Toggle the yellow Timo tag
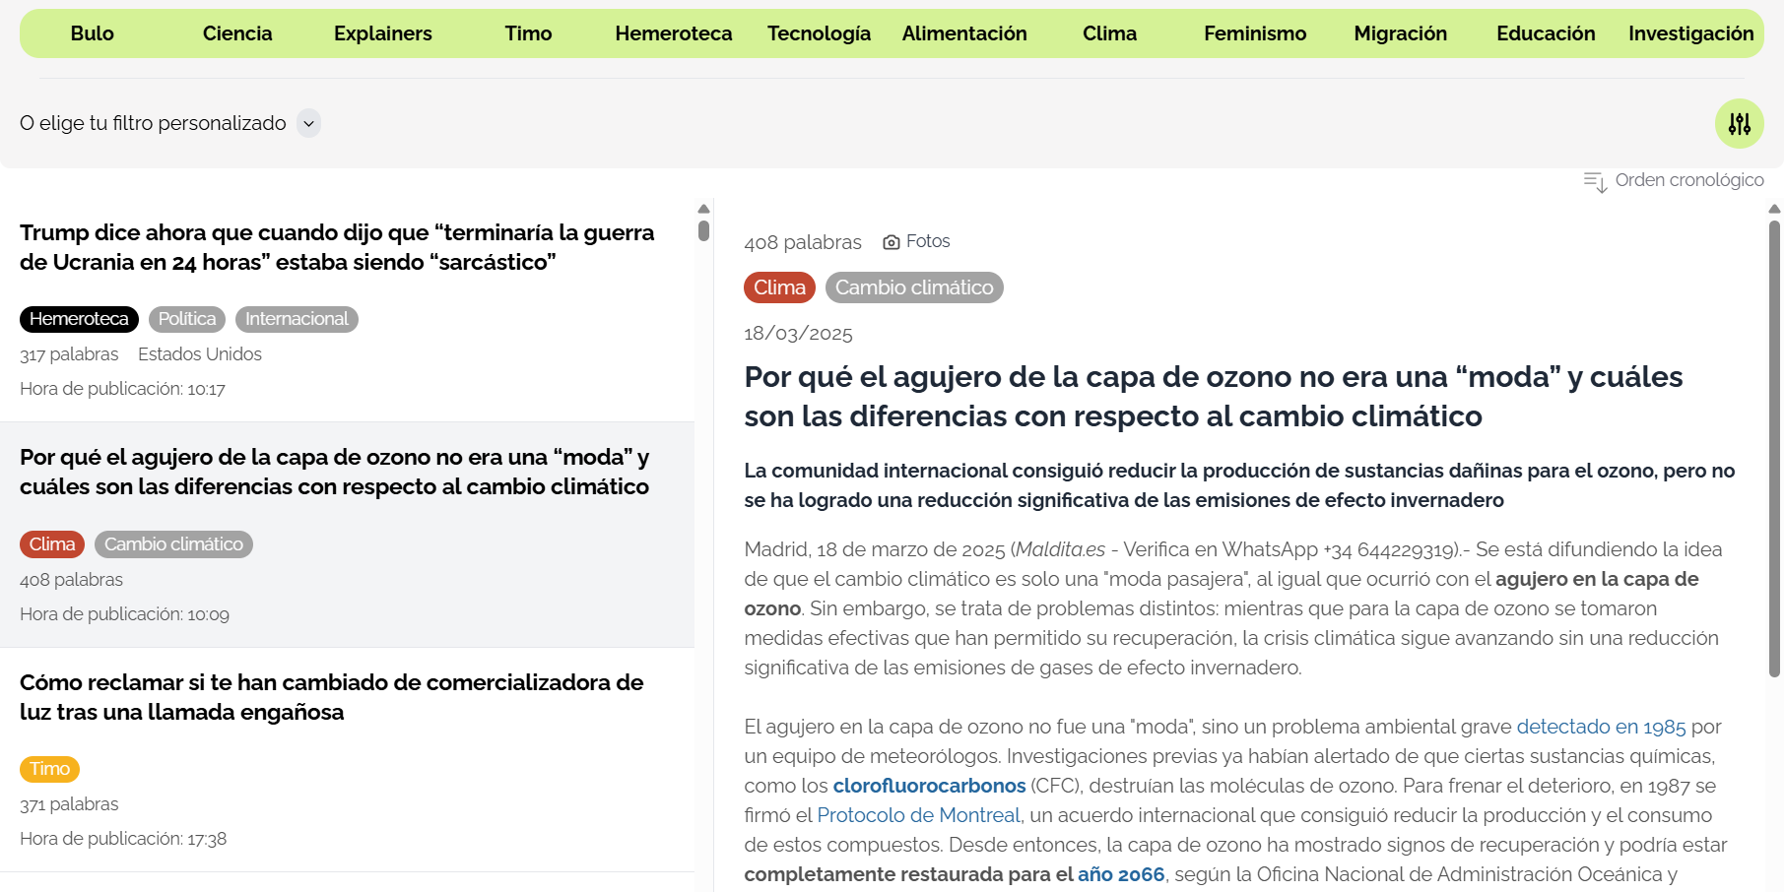The width and height of the screenshot is (1785, 892). 49,769
